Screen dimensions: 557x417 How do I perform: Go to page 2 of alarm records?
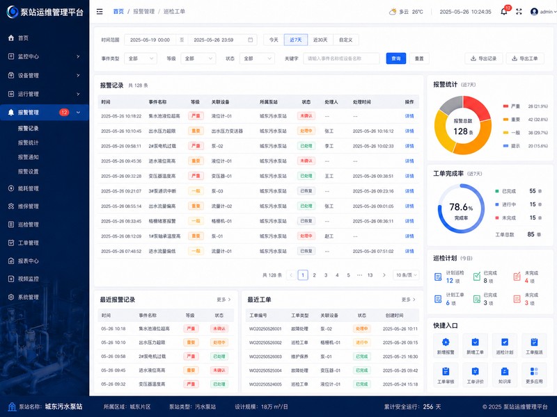(x=315, y=275)
